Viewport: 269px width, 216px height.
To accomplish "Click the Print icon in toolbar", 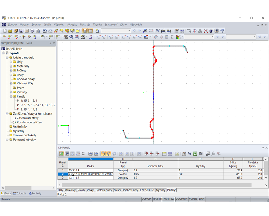I will [x=32, y=31].
